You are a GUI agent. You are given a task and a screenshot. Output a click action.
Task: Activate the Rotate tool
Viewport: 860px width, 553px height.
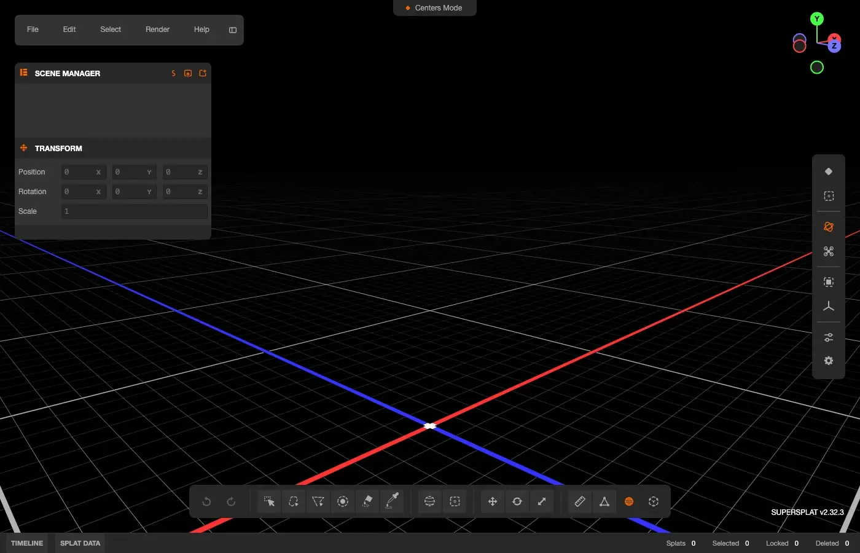pyautogui.click(x=517, y=501)
